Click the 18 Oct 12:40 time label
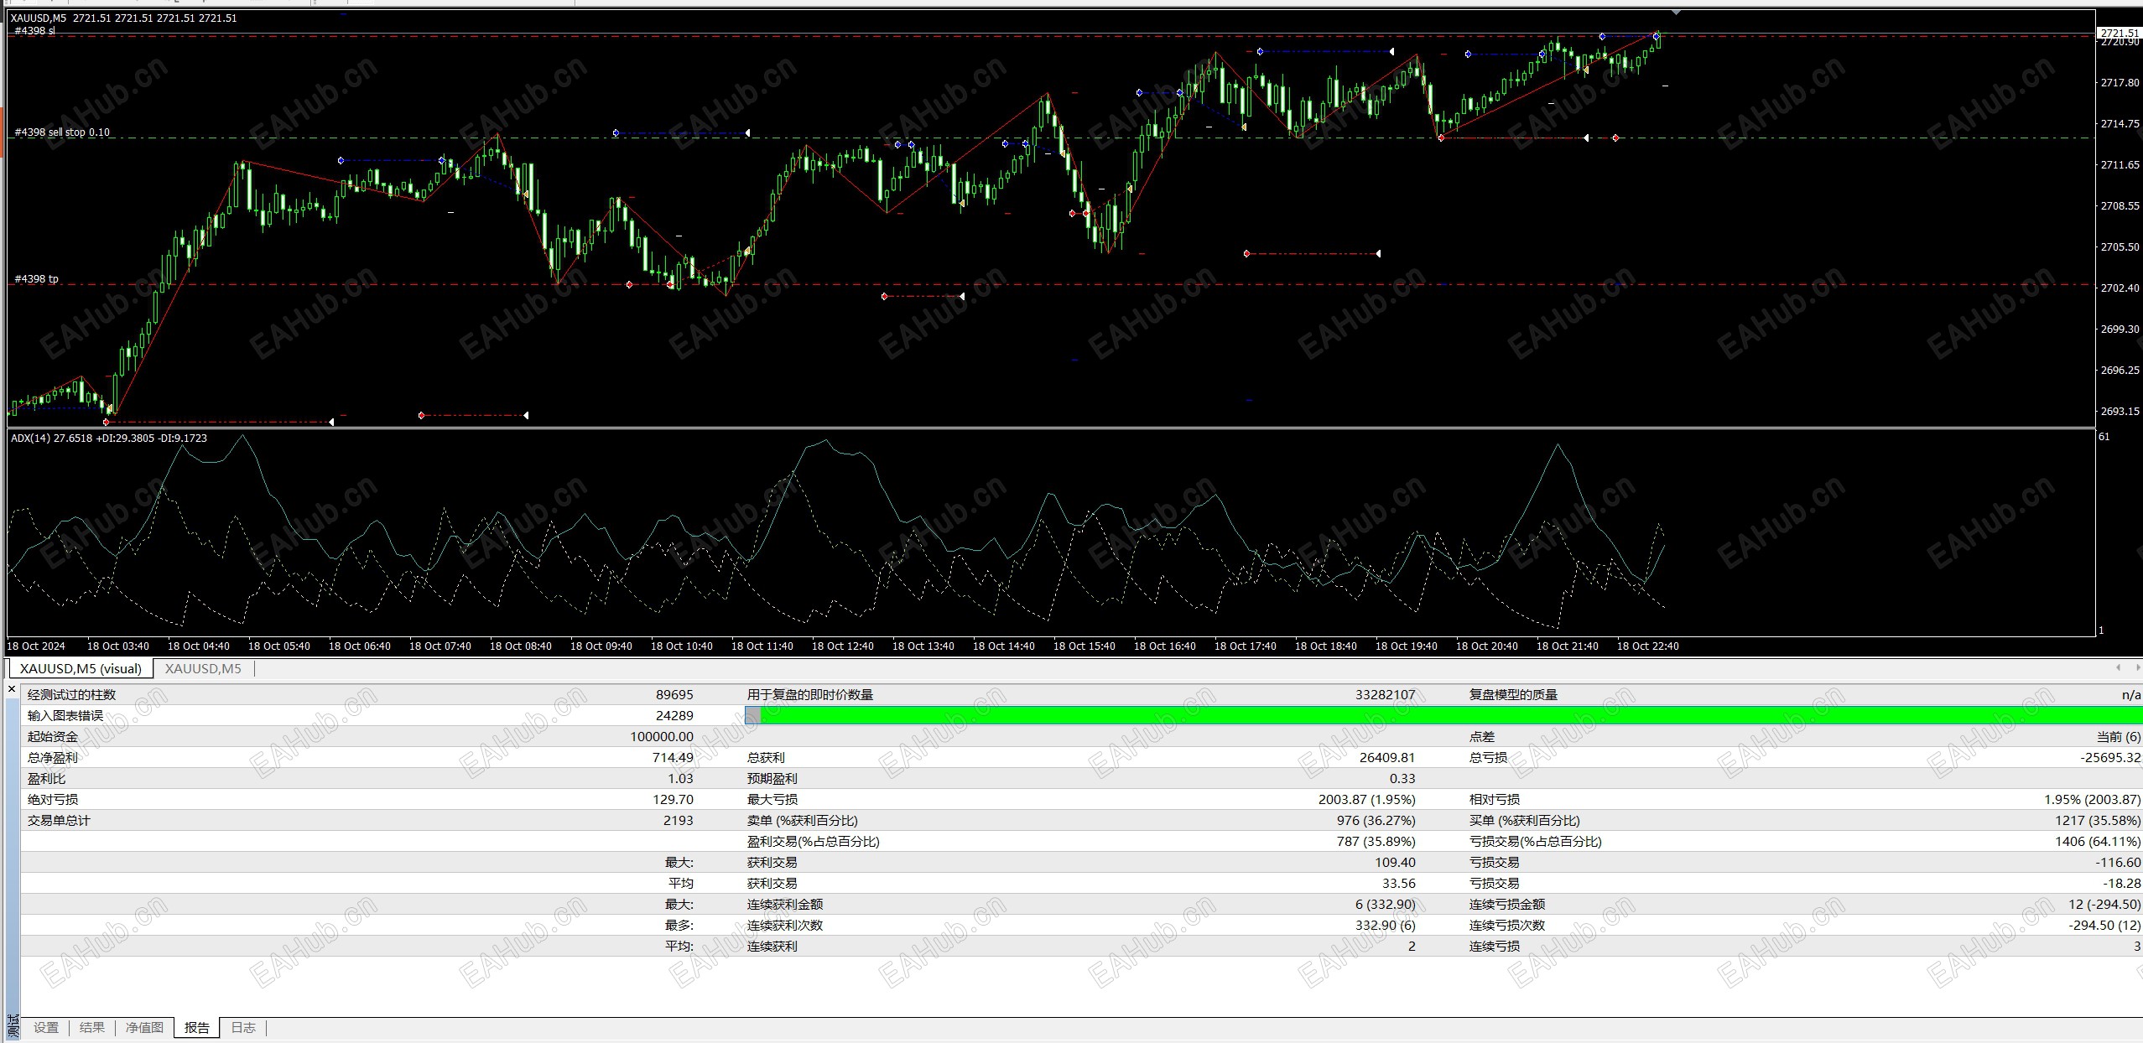 click(842, 646)
